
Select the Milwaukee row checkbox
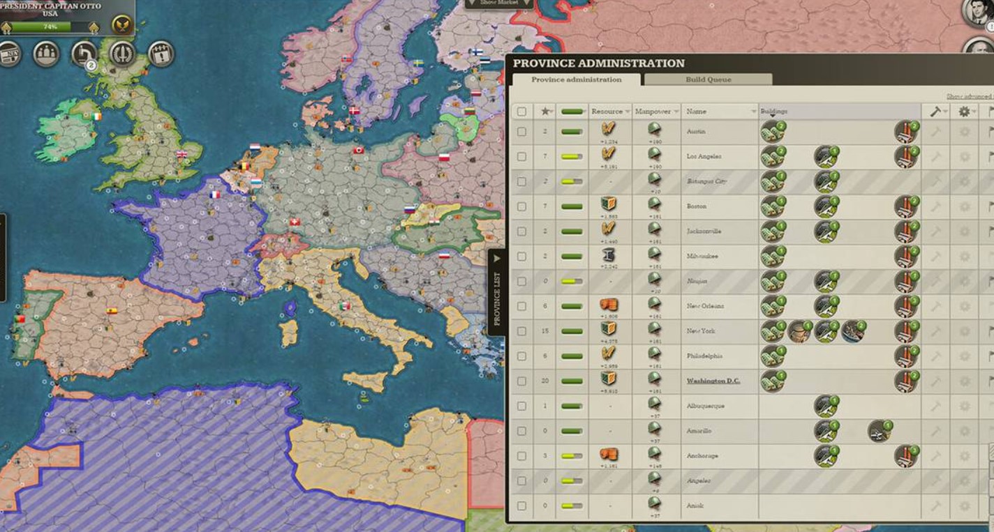point(521,257)
